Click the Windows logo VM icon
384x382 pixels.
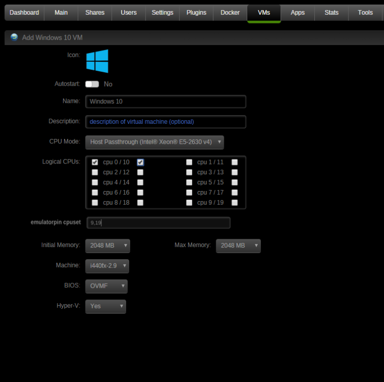coord(97,61)
